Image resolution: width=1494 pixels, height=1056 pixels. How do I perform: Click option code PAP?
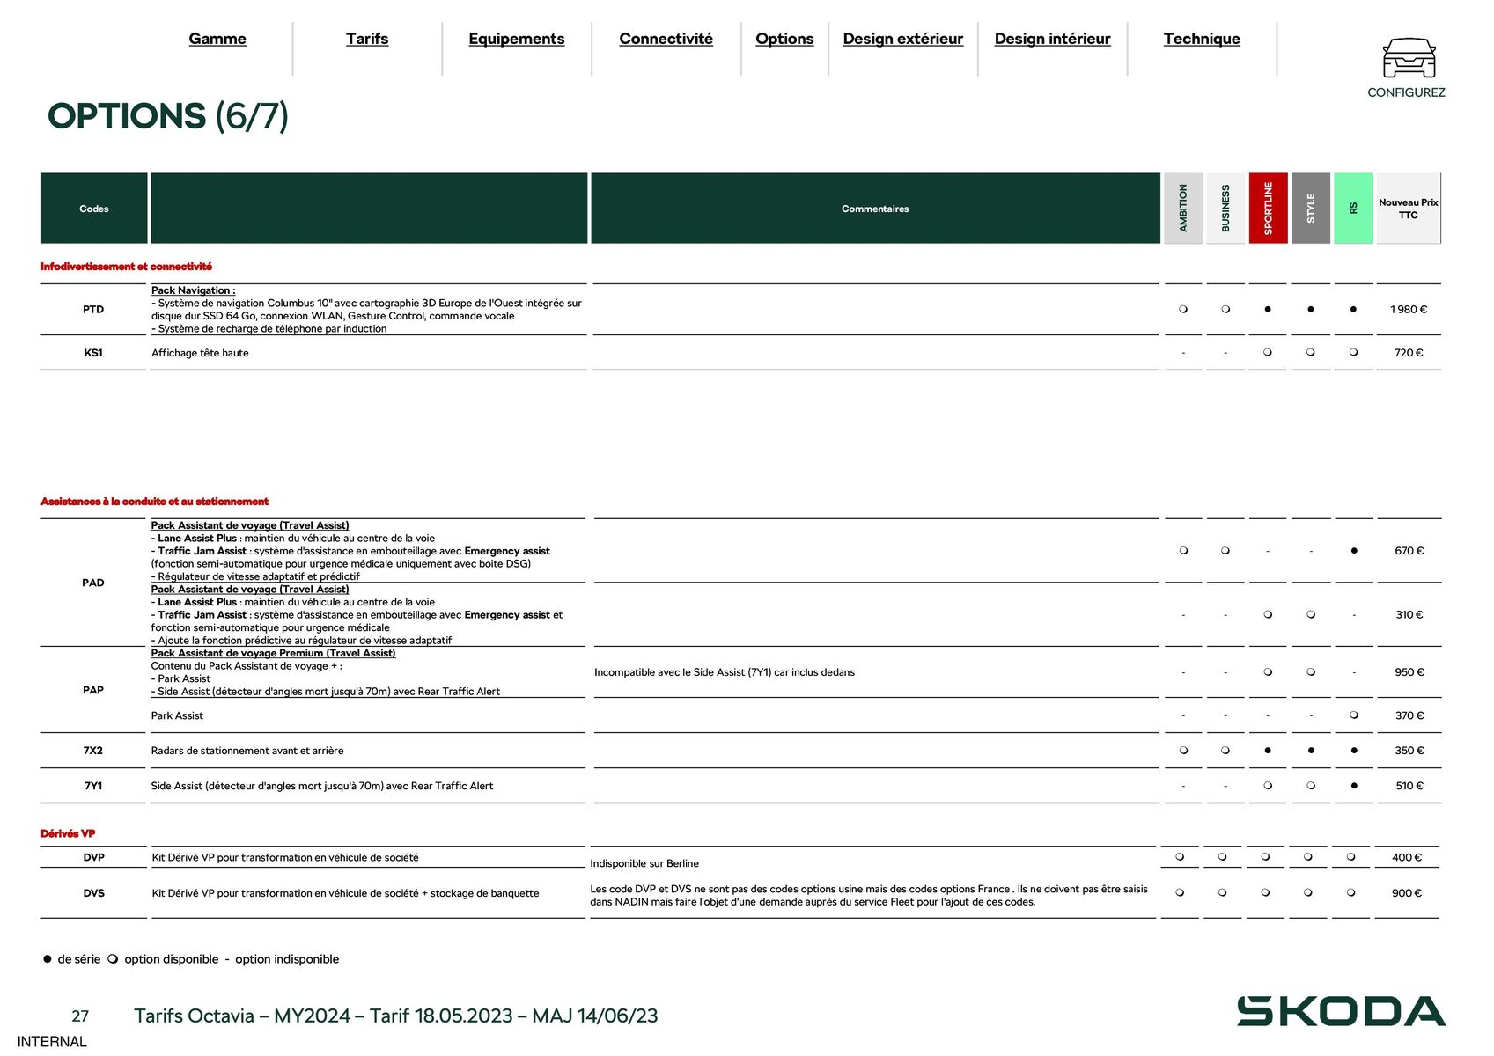click(93, 690)
